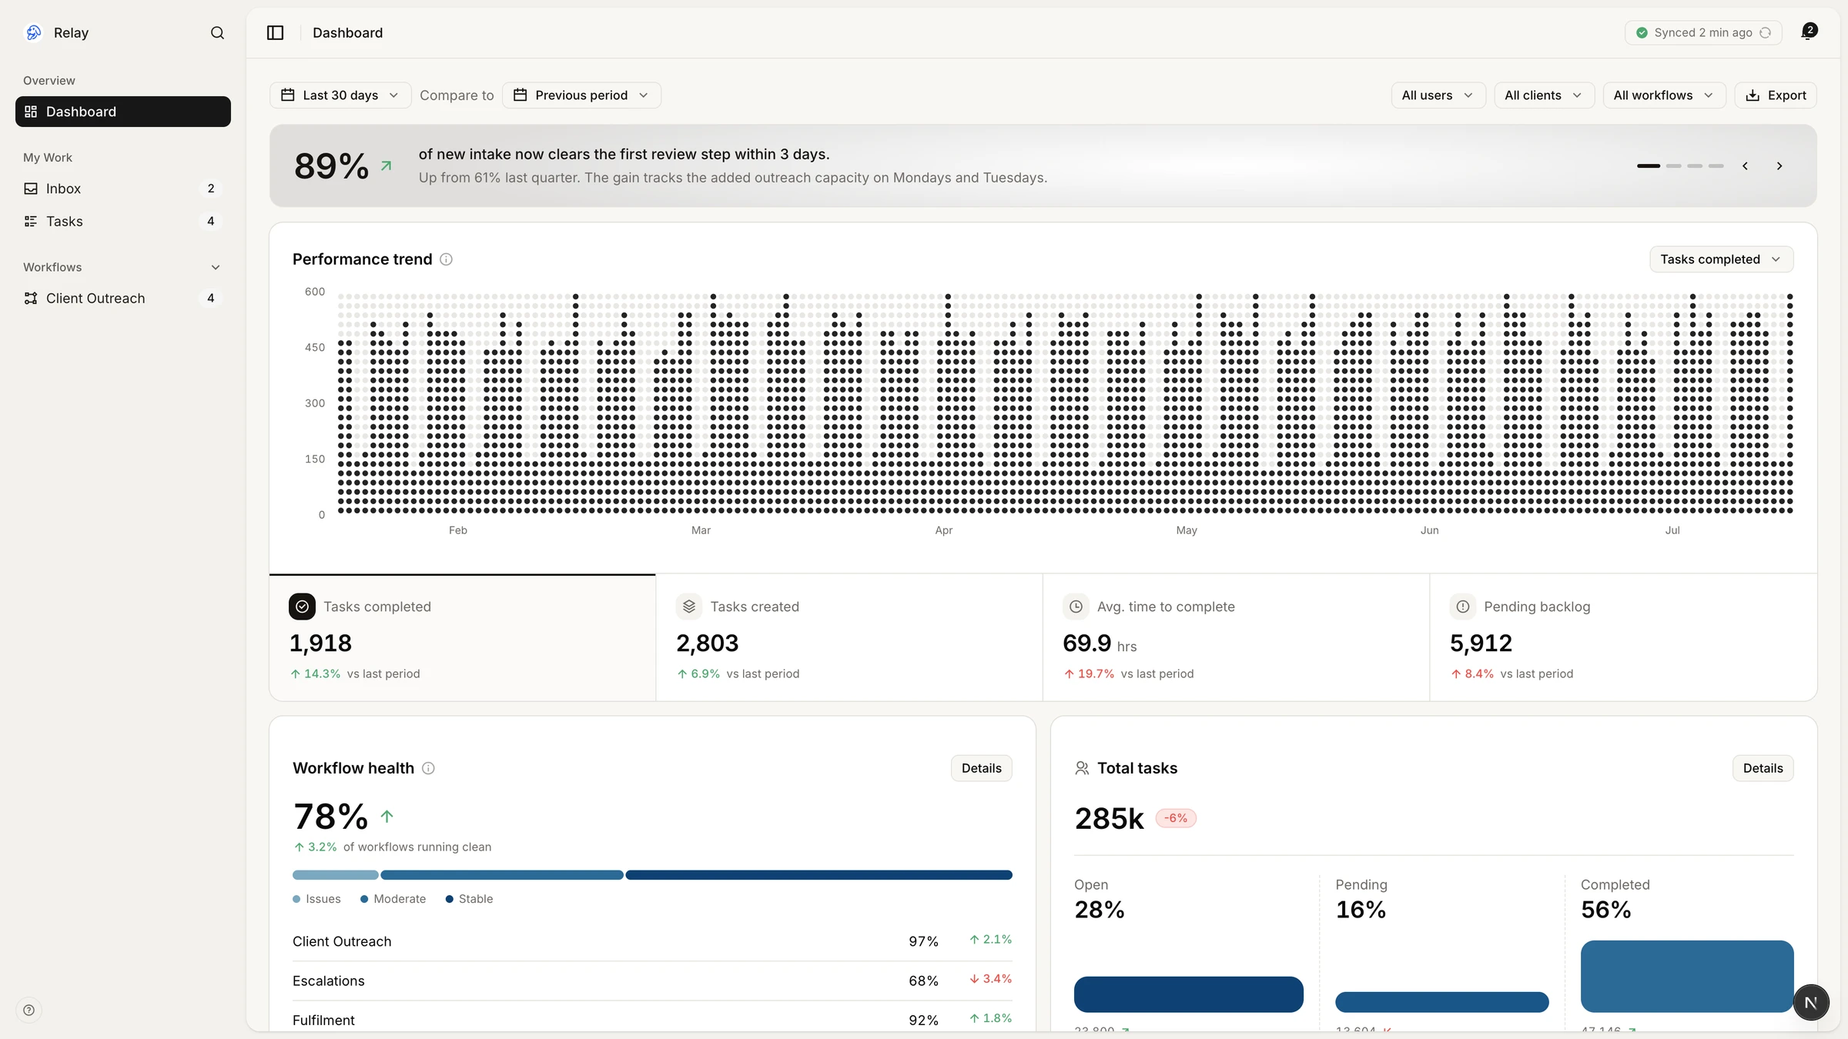Screen dimensions: 1848x1039
Task: Click the Tasks completed check icon
Action: (302, 606)
